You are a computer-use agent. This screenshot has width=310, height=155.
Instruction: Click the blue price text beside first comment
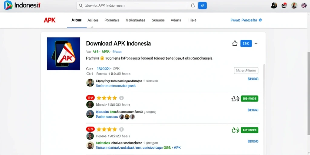pyautogui.click(x=253, y=79)
